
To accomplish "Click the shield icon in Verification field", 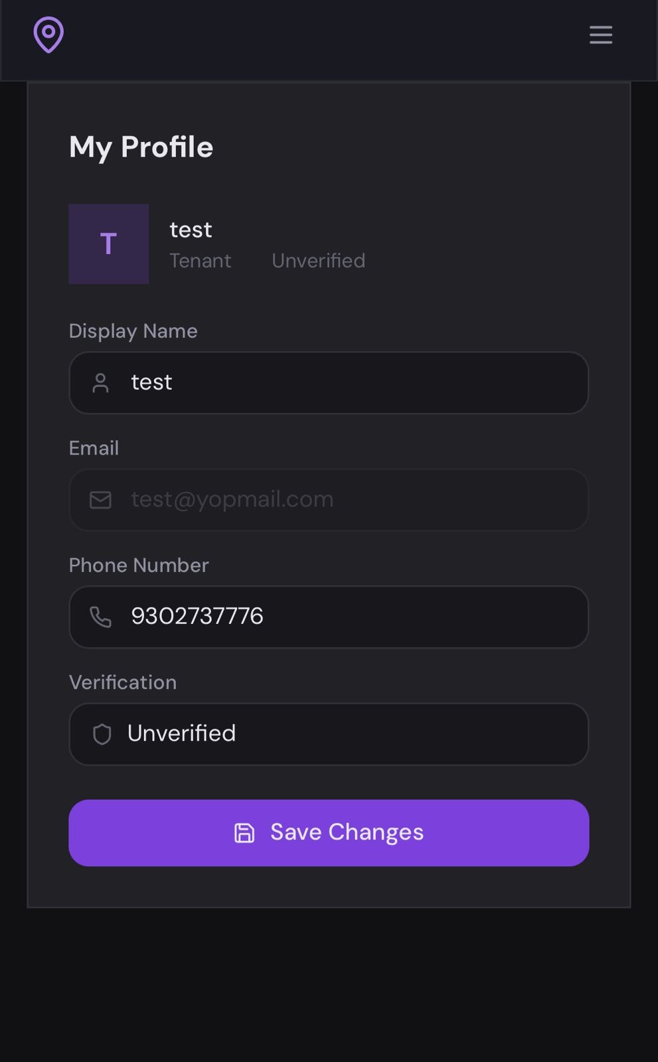I will coord(102,734).
